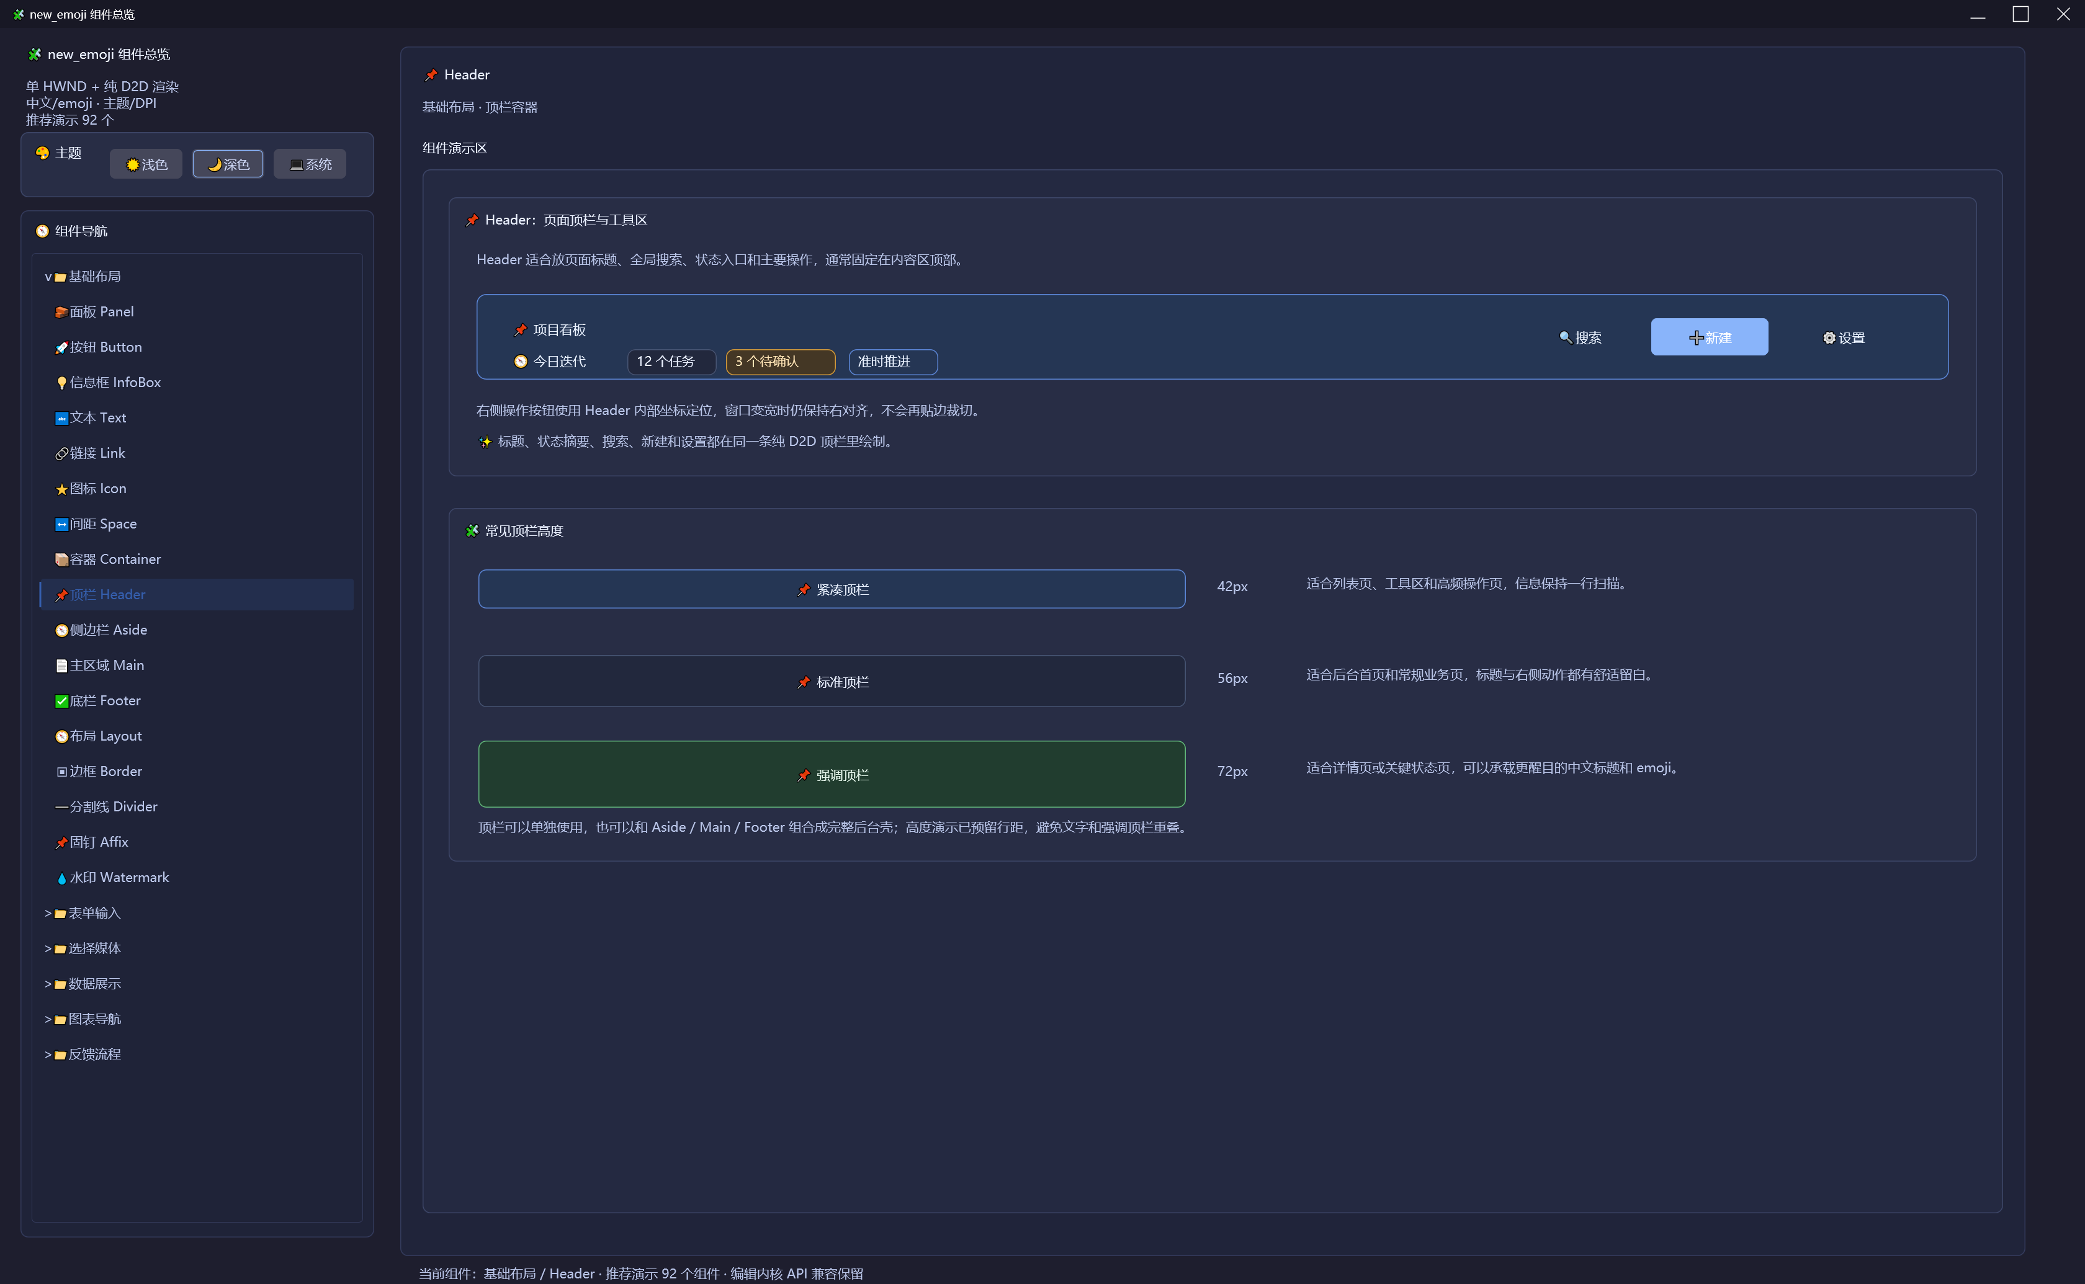Click the box icon beside 容器 Container
This screenshot has height=1284, width=2085.
point(61,560)
